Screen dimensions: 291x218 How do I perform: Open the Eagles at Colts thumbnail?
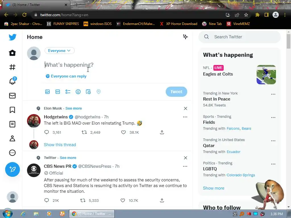tap(266, 75)
